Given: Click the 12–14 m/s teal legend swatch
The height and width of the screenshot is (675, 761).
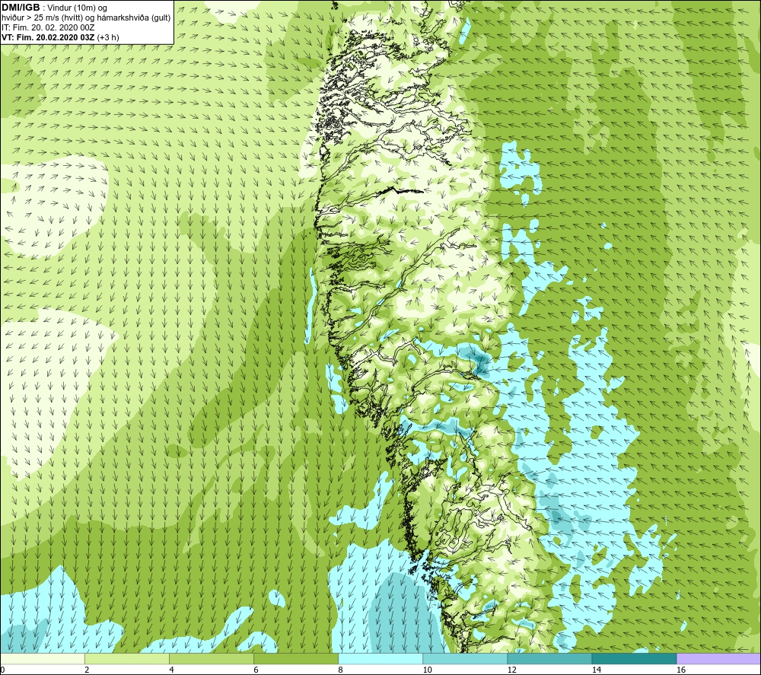Looking at the screenshot, I should point(549,659).
